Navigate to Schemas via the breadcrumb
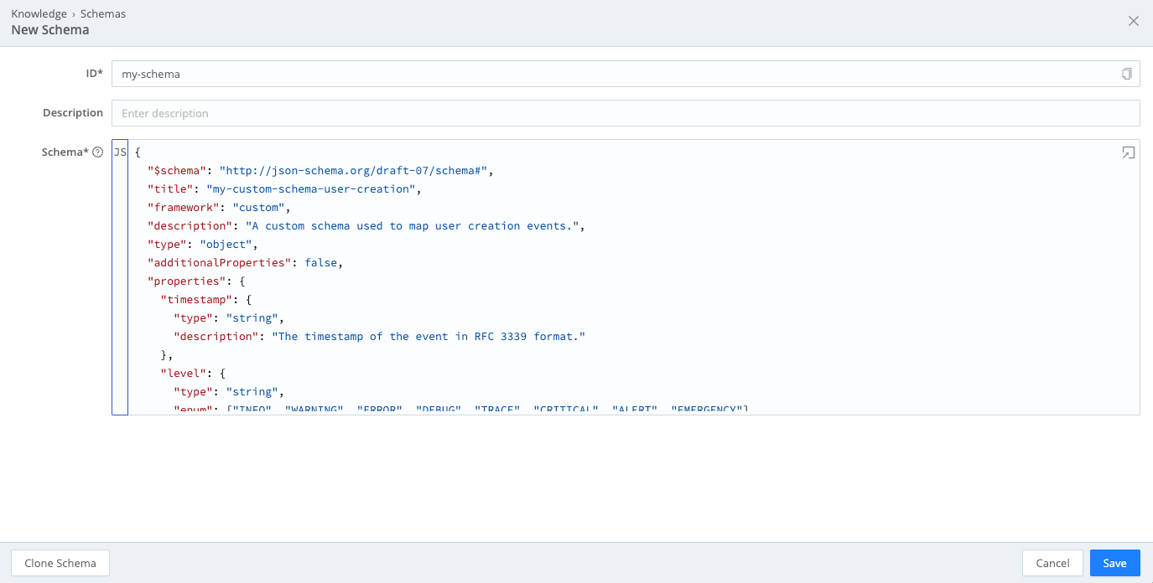 pos(102,13)
